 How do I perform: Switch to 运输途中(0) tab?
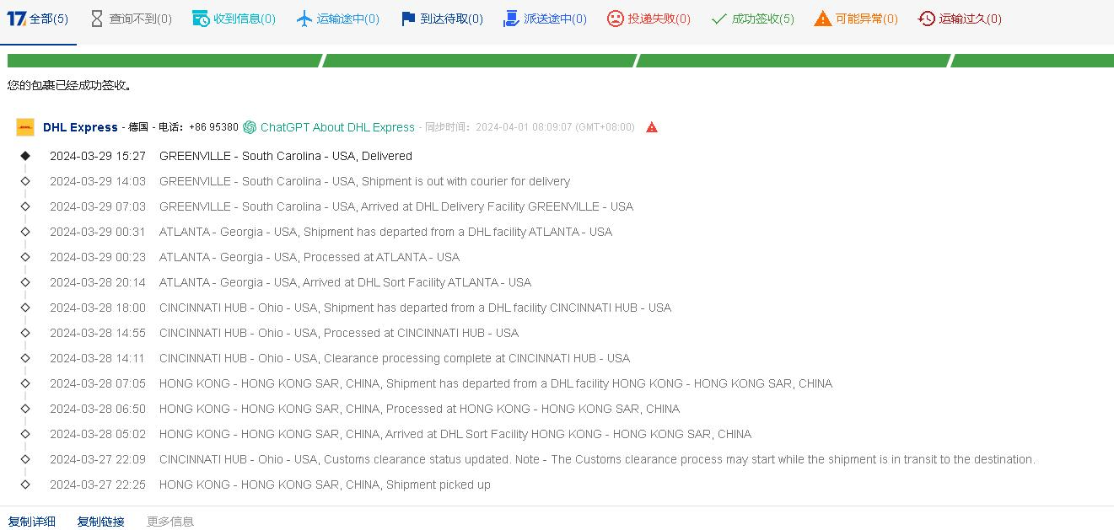(337, 19)
